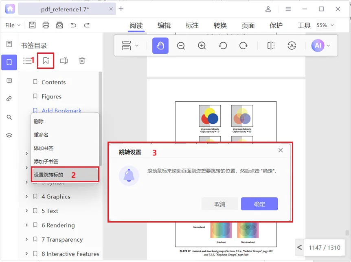Zoom out with the minus magnifier
Viewport: 351px width, 262px height.
coord(181,46)
